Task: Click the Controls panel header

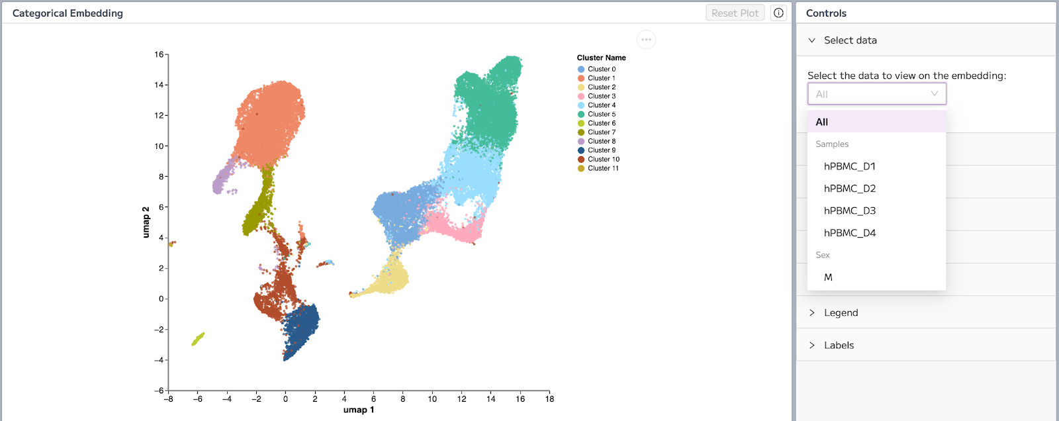Action: [x=826, y=13]
